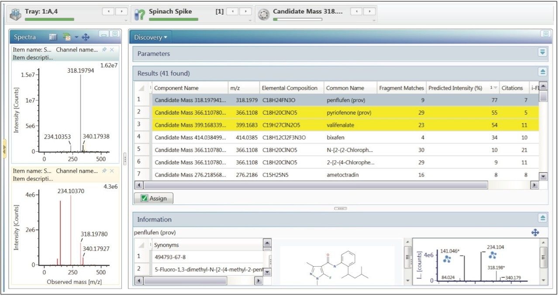Click fragment structure icon at 141.046 peak

pyautogui.click(x=447, y=259)
